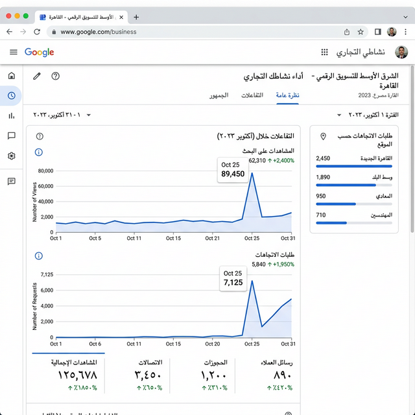Click the info icon beside search views chart
415x415 pixels.
pos(38,152)
